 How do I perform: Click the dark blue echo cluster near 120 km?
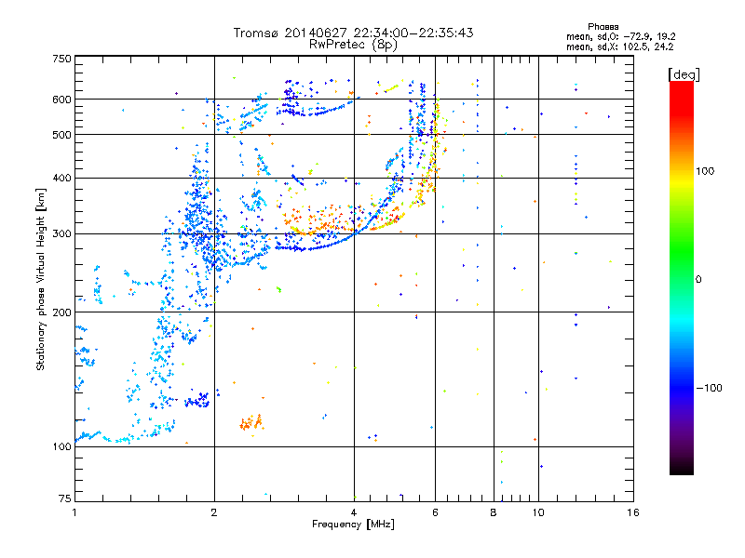tap(197, 401)
